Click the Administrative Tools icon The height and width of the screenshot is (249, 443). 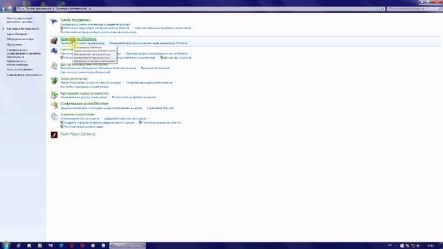[x=54, y=116]
